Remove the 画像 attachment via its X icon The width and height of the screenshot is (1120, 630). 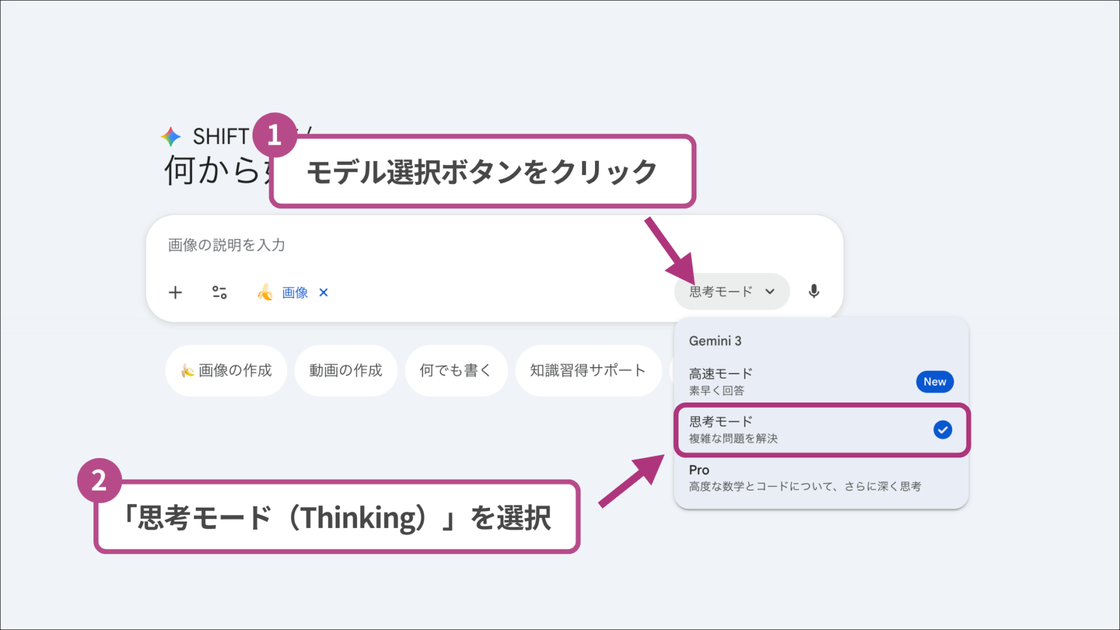pyautogui.click(x=324, y=292)
